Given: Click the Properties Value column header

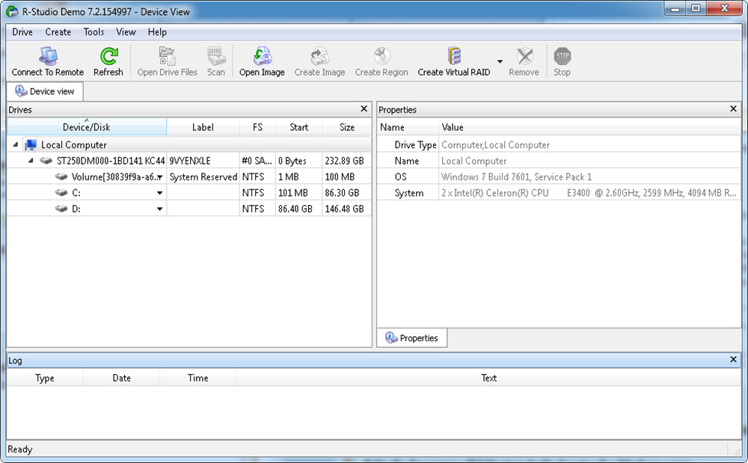Looking at the screenshot, I should pos(589,127).
